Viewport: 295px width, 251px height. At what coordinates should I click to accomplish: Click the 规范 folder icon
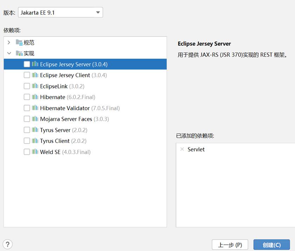19,42
